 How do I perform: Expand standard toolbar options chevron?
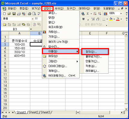pos(126,14)
